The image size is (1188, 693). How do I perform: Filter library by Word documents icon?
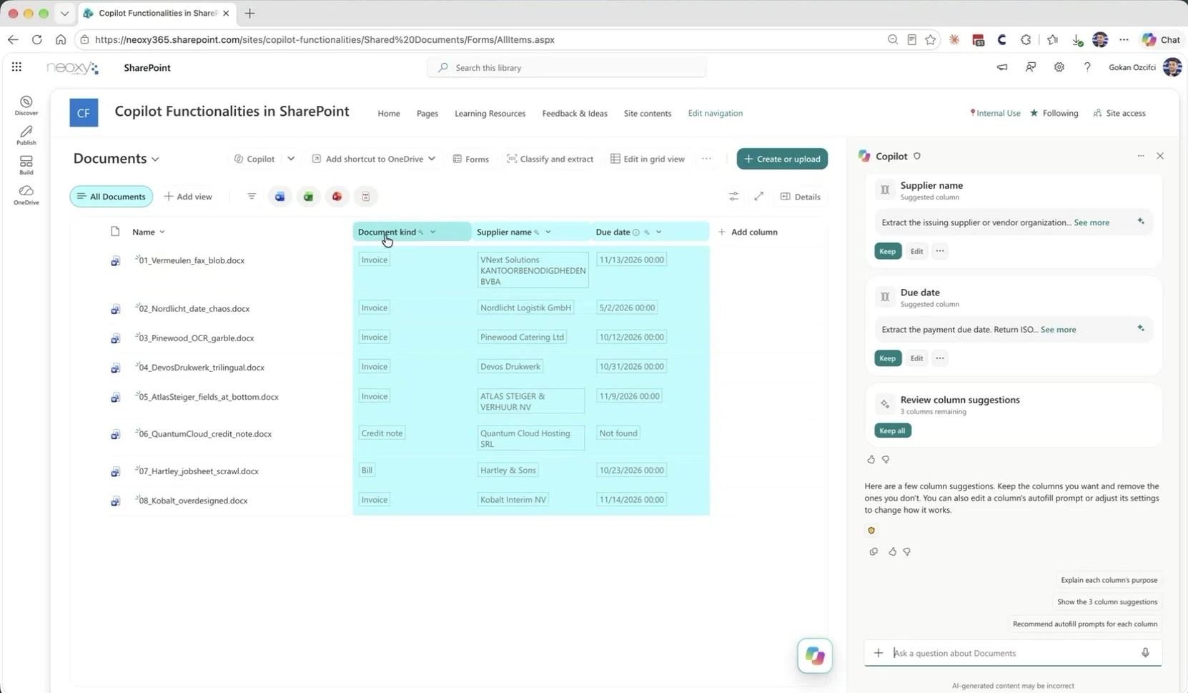[x=280, y=197]
